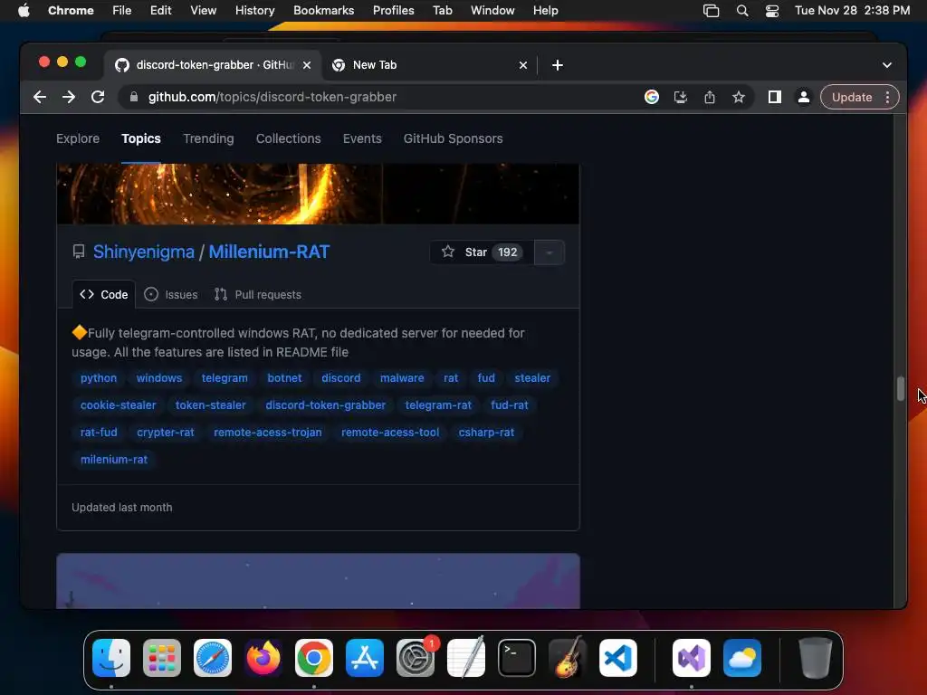927x695 pixels.
Task: Open Visual Studio Code from dock
Action: click(617, 658)
